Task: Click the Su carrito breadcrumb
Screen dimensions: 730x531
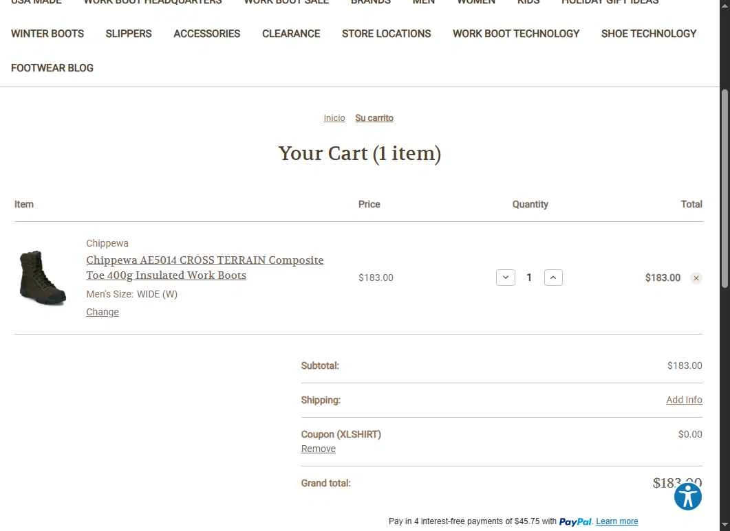Action: coord(374,118)
